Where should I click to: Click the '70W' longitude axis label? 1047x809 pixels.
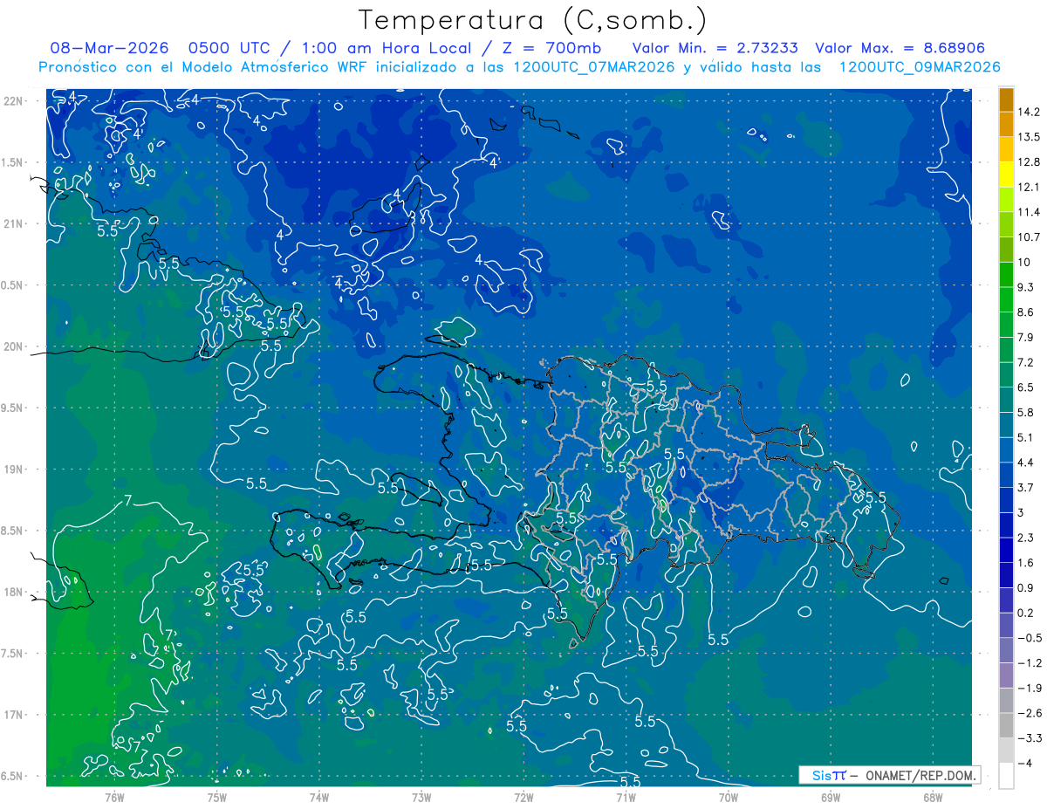pyautogui.click(x=729, y=797)
